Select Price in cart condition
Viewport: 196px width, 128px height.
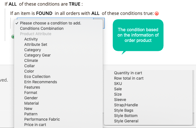(35, 125)
